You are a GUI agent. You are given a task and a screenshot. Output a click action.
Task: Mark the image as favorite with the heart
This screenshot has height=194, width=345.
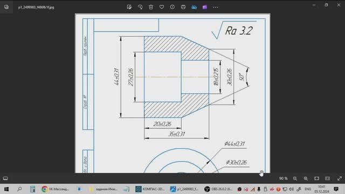[162, 7]
